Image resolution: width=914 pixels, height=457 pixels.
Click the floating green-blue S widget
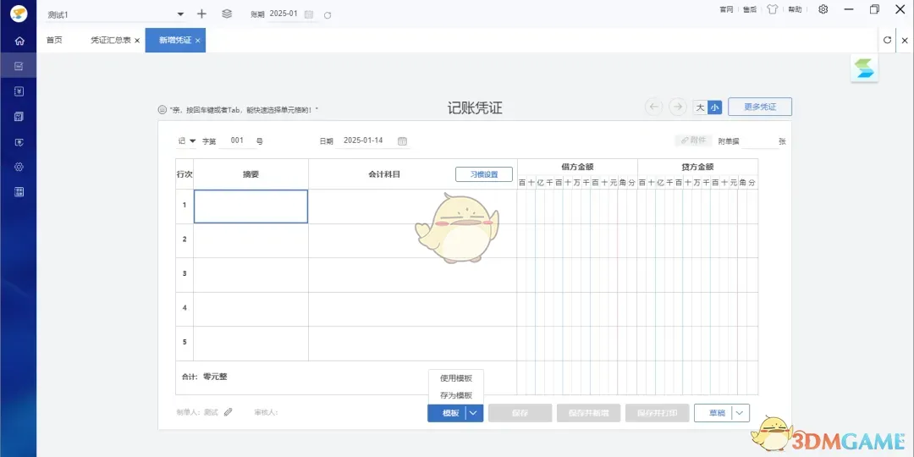pos(865,69)
